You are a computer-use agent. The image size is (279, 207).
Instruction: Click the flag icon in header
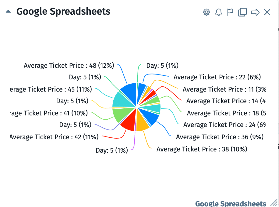pos(230,12)
